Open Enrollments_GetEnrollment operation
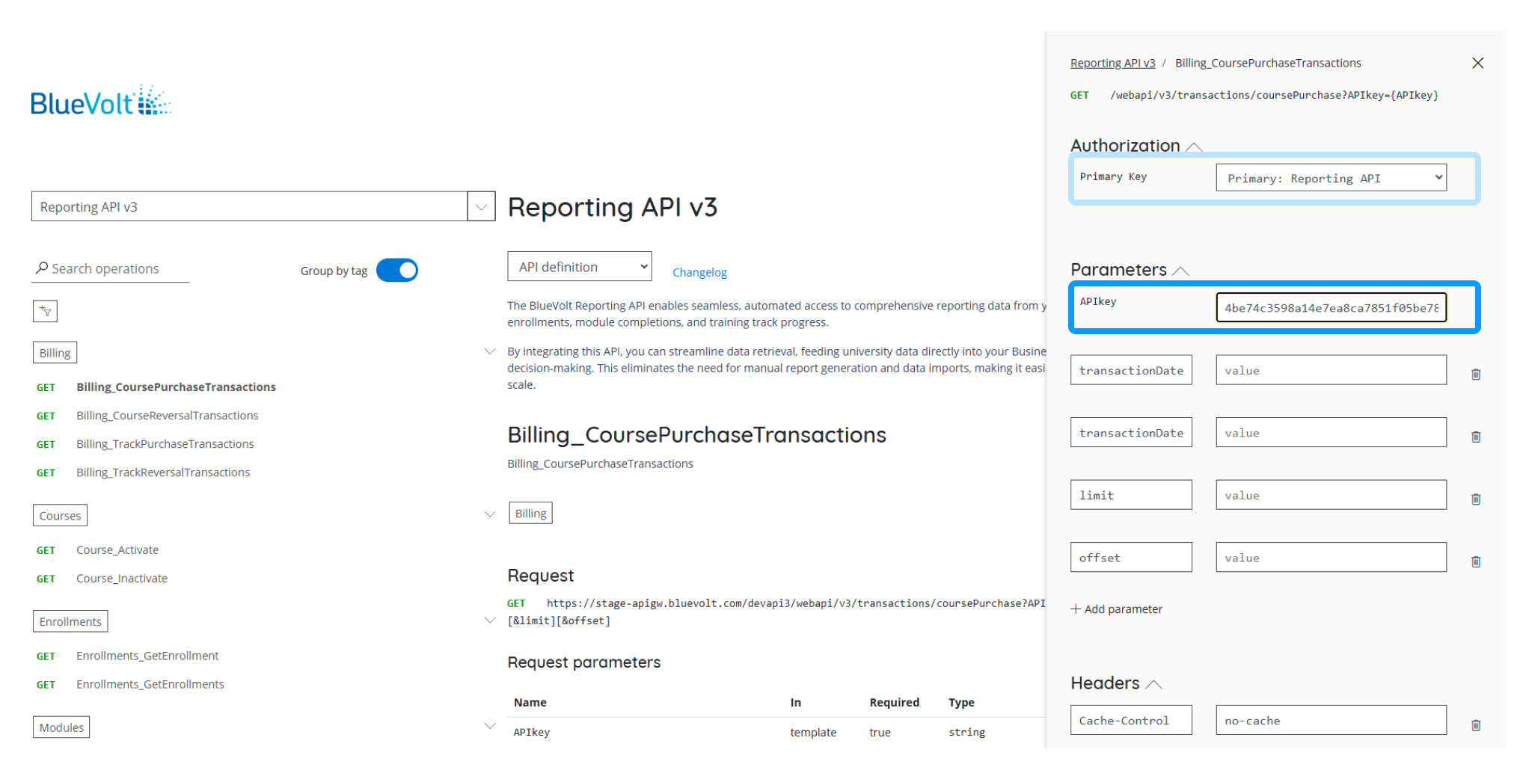Screen dimensions: 1523x779 click(x=147, y=656)
